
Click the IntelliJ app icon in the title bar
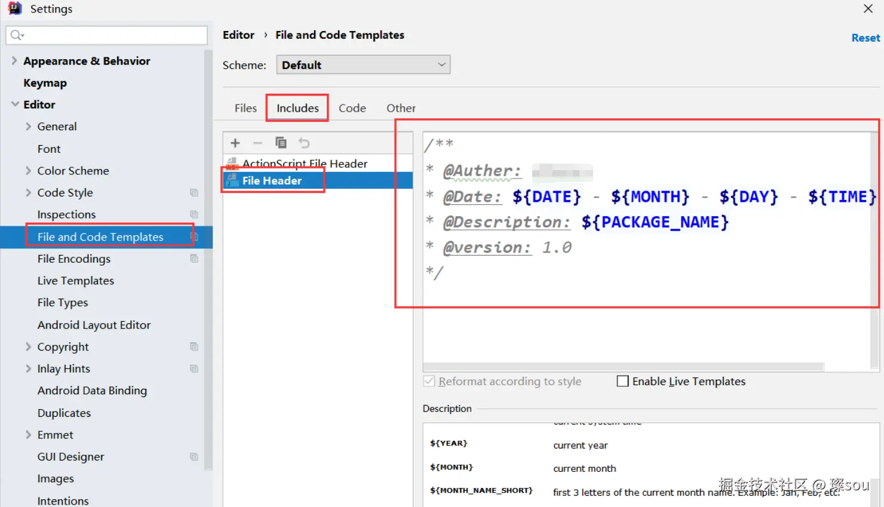click(15, 8)
